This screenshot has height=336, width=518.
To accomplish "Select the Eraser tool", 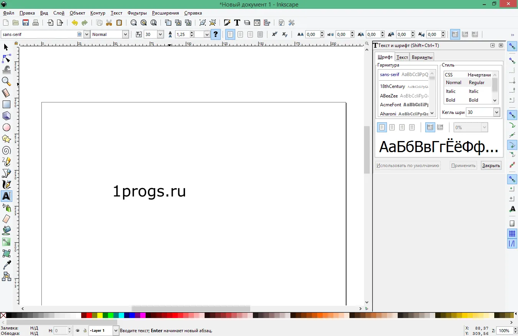I will [6, 219].
